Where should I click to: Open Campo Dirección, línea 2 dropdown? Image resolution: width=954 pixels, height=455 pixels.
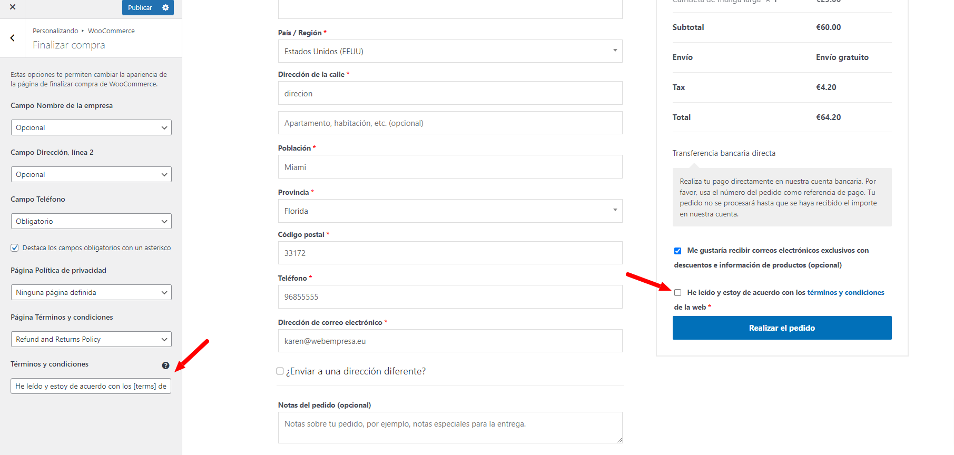pos(91,174)
